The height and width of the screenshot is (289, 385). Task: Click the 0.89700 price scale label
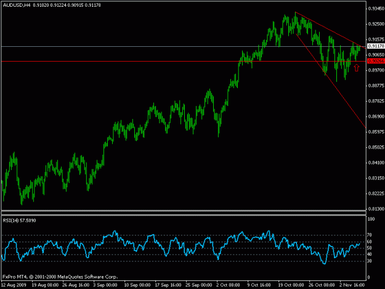click(x=376, y=70)
